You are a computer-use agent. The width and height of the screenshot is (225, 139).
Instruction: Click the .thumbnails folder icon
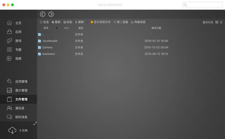coord(39,41)
